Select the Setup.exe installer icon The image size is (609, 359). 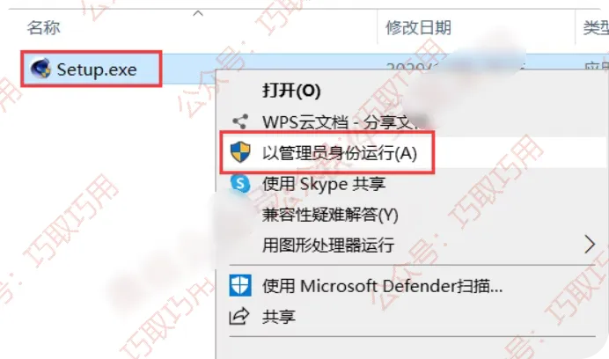click(40, 69)
